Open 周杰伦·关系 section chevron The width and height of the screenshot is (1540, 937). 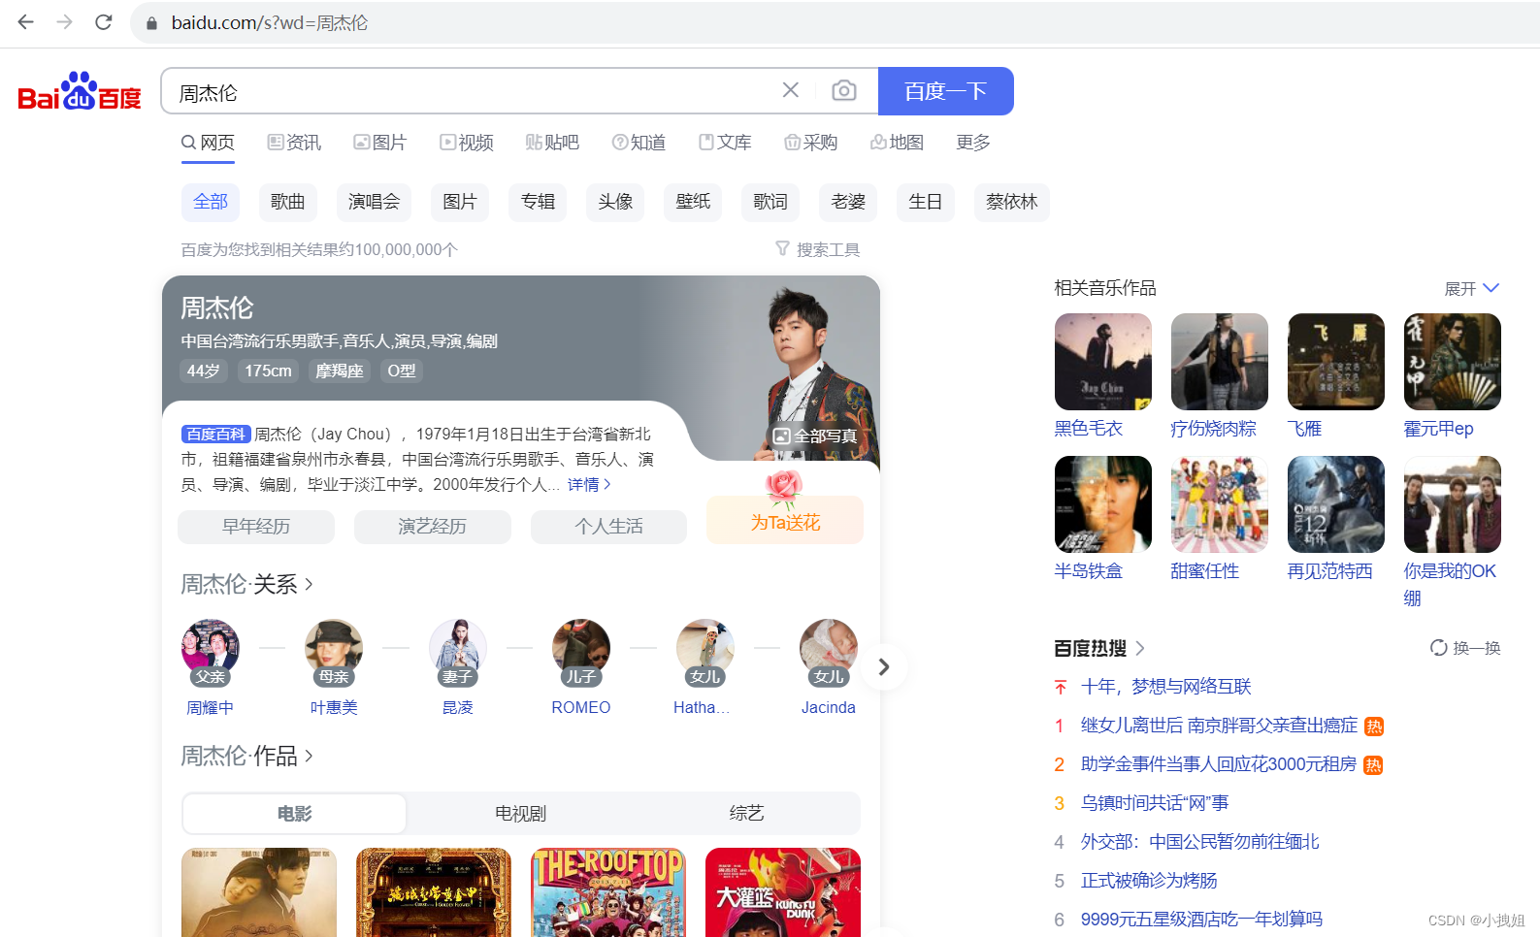click(309, 584)
